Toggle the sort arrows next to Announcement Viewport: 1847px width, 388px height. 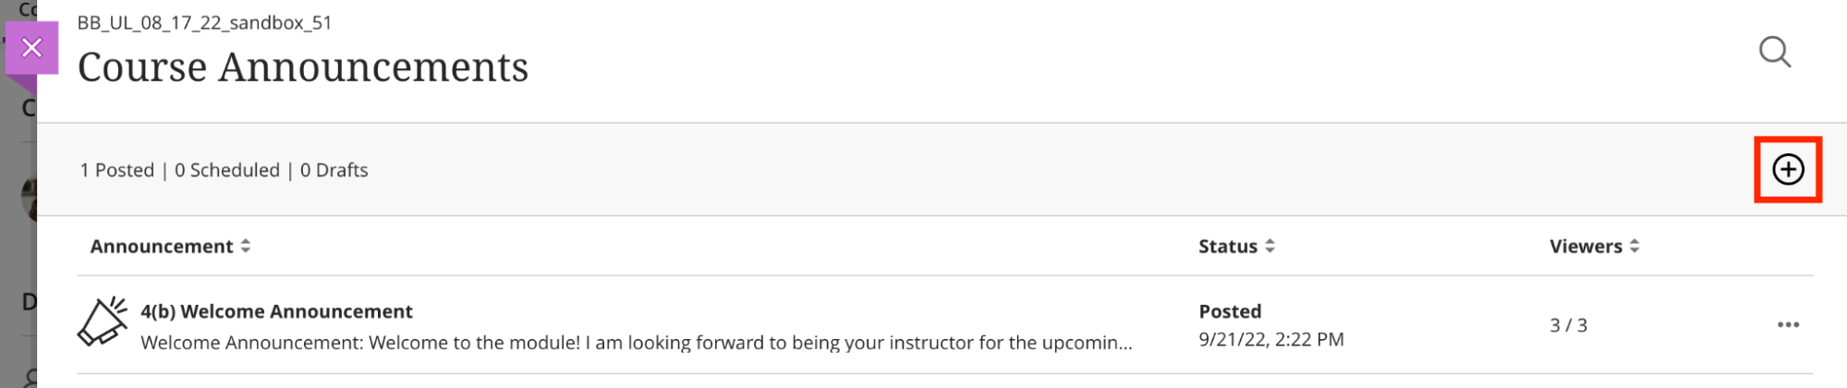tap(246, 247)
